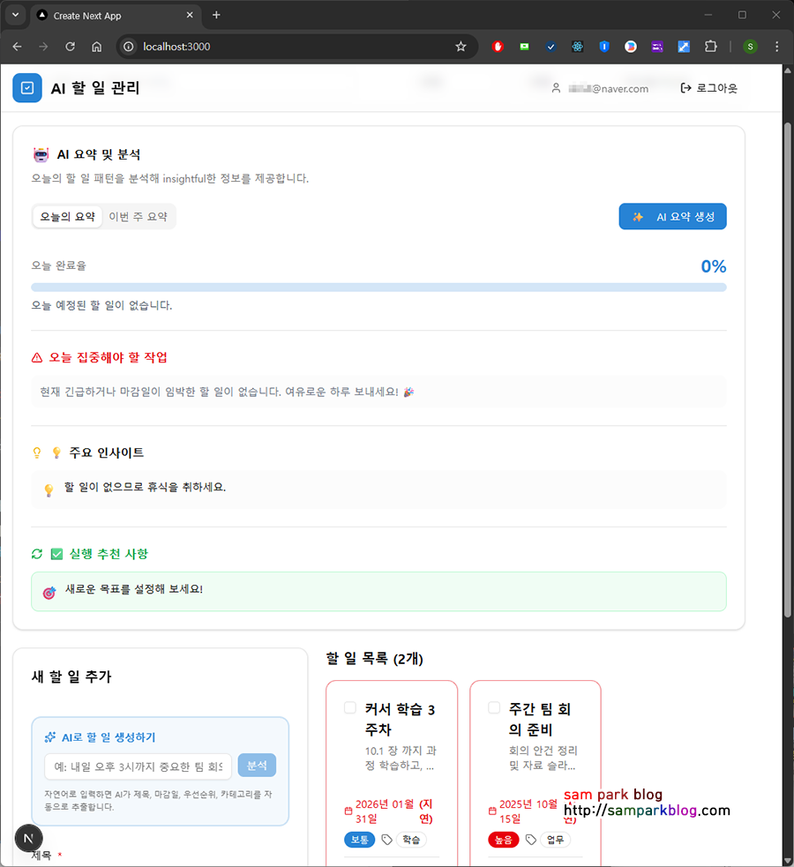Bookmark this page with the star icon
The width and height of the screenshot is (794, 867).
(461, 47)
